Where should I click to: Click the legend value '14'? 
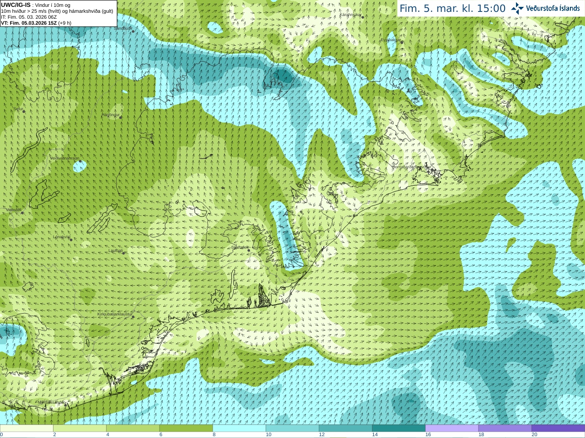(x=375, y=435)
